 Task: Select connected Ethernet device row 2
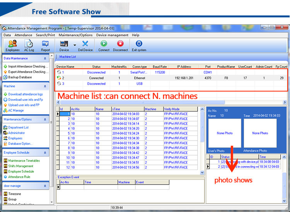pos(97,78)
